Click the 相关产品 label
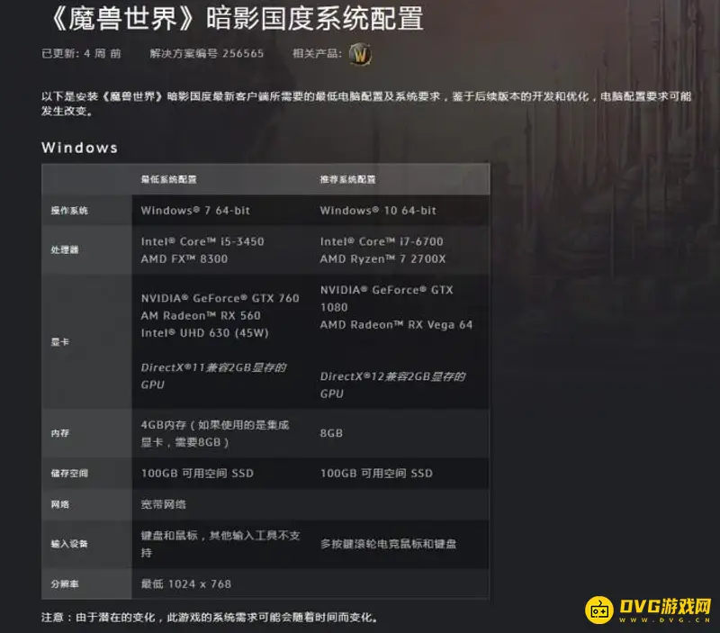 pos(318,54)
